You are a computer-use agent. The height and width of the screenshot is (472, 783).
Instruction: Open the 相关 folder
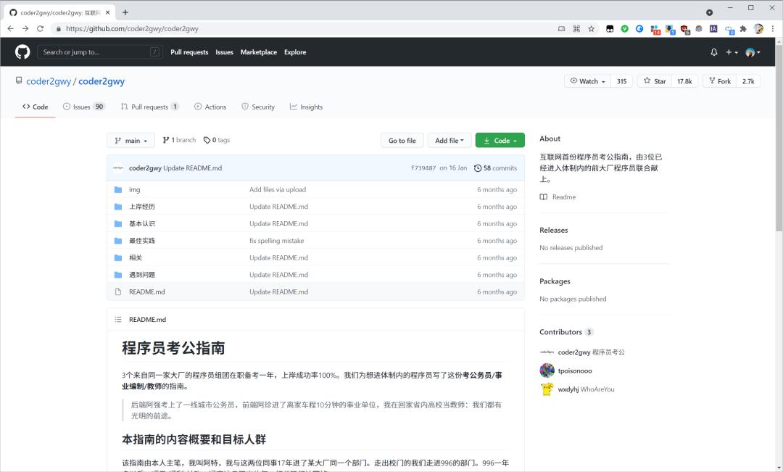(x=136, y=257)
